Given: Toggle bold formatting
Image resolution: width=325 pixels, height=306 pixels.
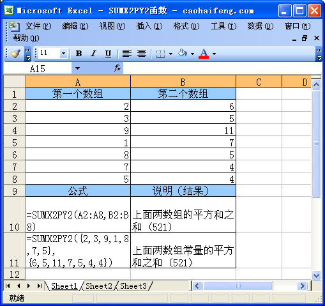Looking at the screenshot, I should point(79,54).
